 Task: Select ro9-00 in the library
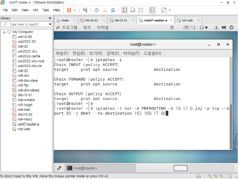coord(22,46)
